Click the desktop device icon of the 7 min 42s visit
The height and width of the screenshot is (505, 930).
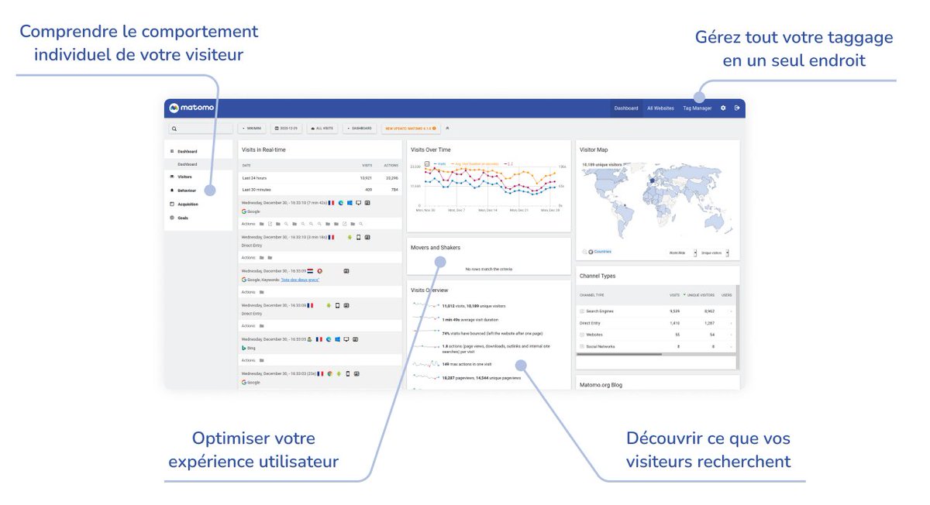coord(358,203)
